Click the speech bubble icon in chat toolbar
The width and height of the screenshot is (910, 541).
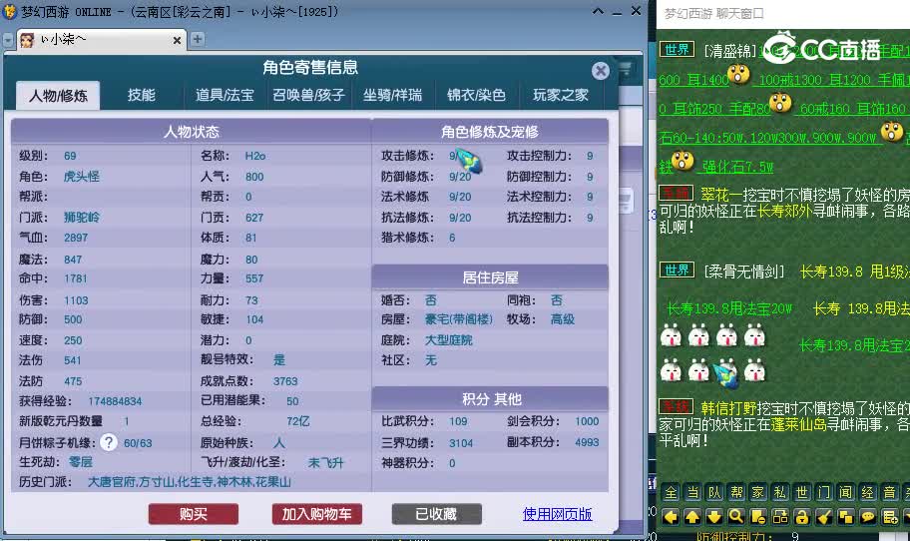(868, 517)
